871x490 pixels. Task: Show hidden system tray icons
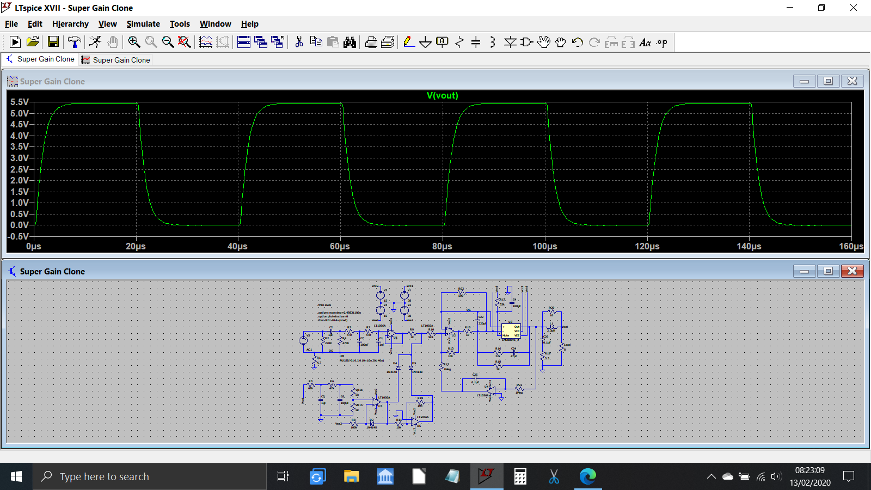(x=711, y=476)
